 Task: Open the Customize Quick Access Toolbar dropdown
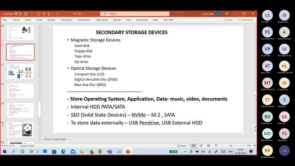56,14
